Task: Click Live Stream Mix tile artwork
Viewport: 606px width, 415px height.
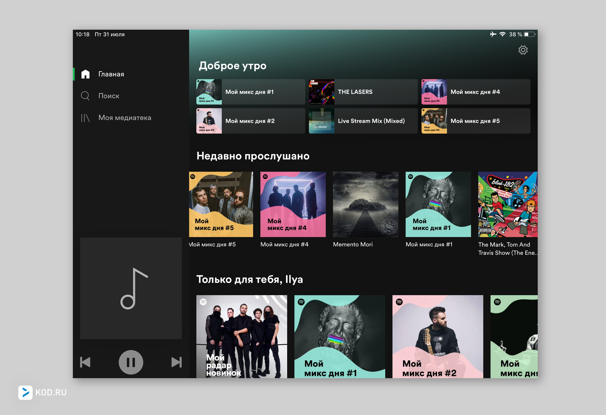Action: tap(321, 121)
